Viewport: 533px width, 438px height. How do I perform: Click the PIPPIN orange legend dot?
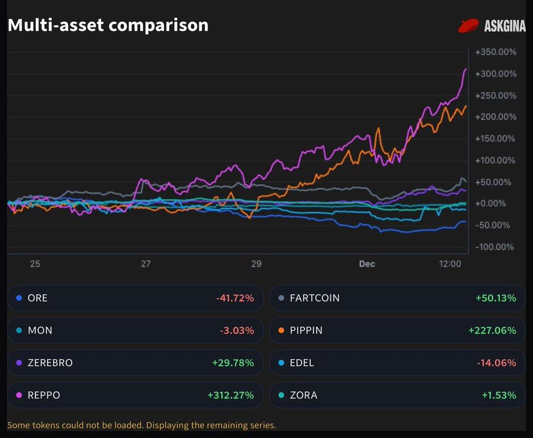click(x=282, y=331)
